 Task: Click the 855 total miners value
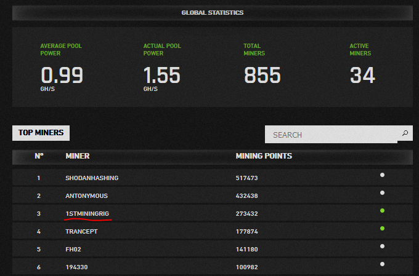[x=262, y=75]
